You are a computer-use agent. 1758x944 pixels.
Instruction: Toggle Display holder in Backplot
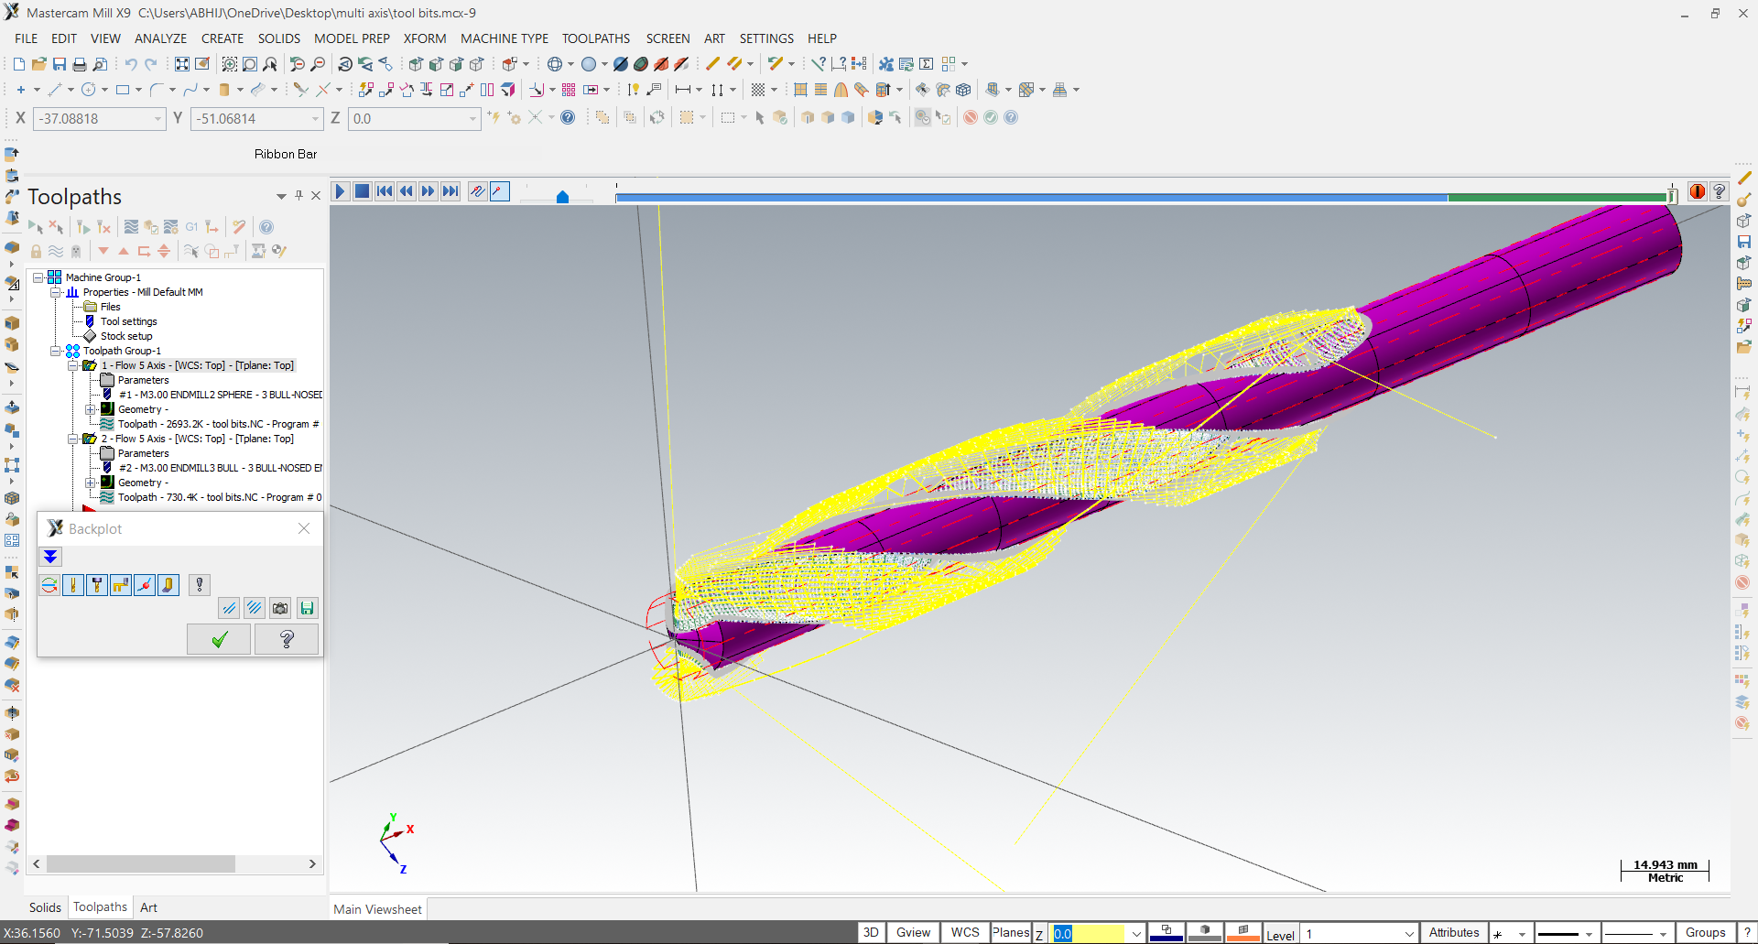[x=97, y=585]
